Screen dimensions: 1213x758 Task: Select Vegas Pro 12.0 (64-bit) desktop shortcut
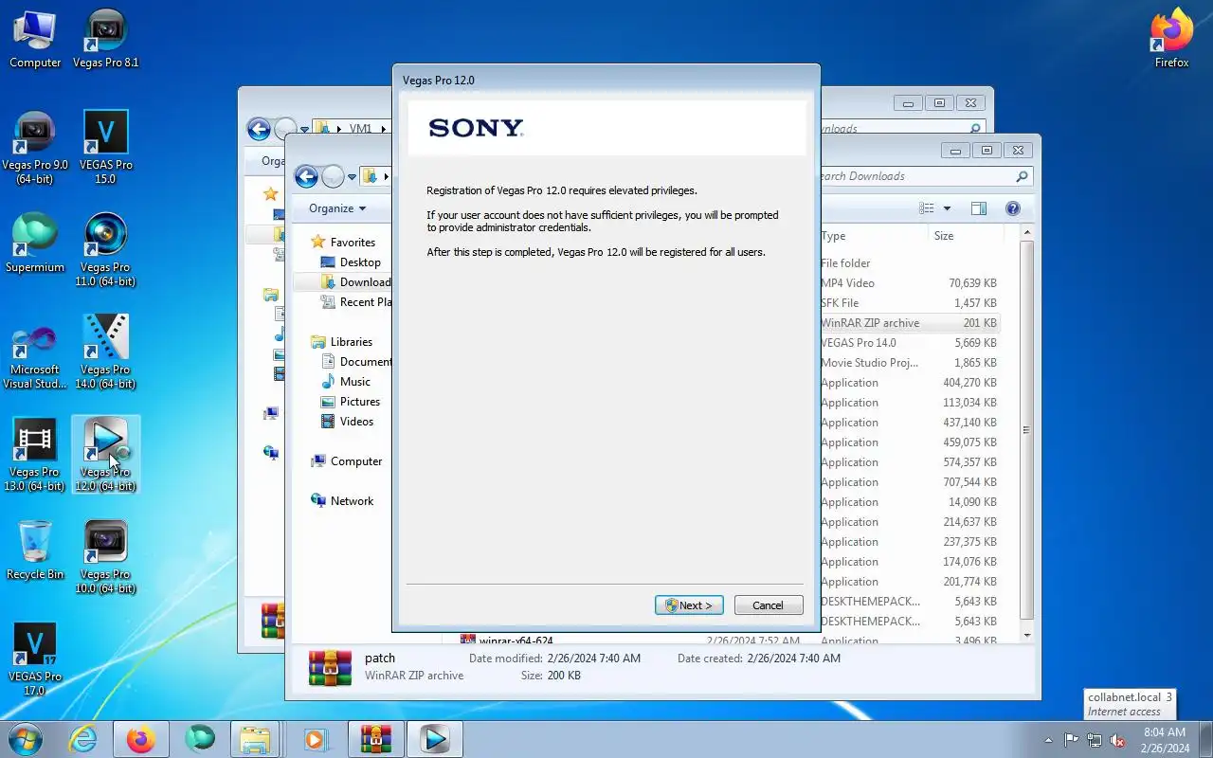click(x=106, y=455)
